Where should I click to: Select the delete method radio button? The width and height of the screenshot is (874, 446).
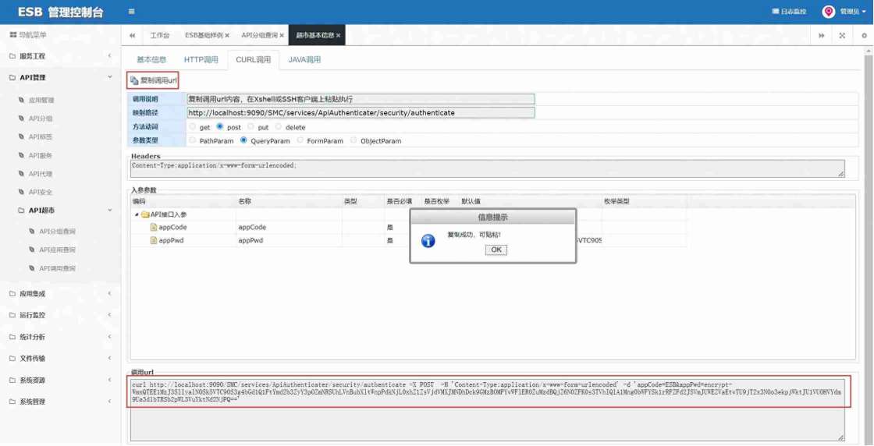pyautogui.click(x=279, y=127)
